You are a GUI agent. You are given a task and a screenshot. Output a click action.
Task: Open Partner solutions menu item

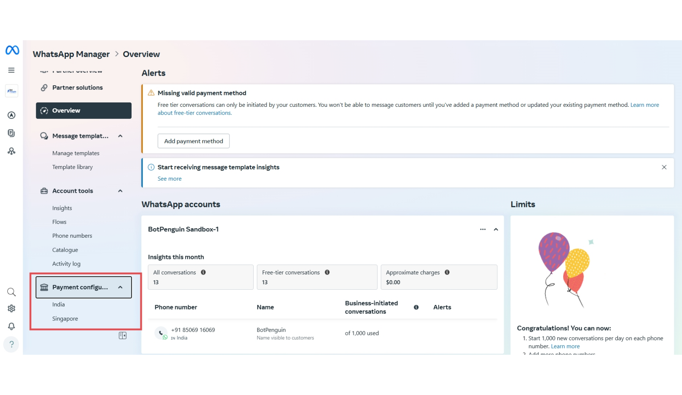pos(77,87)
